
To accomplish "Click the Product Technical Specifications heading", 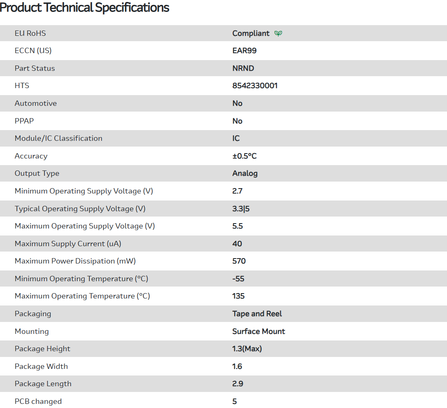I will click(x=85, y=7).
